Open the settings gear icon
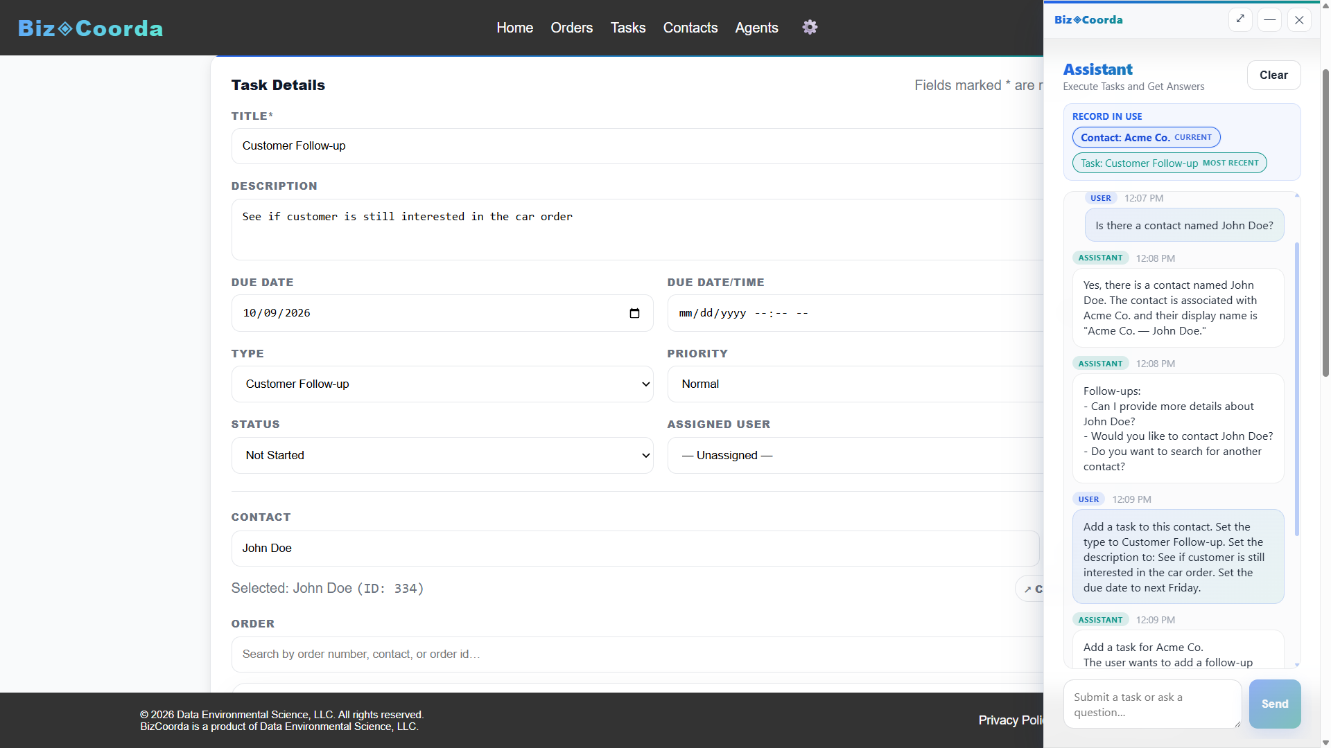Image resolution: width=1331 pixels, height=748 pixels. (x=810, y=27)
